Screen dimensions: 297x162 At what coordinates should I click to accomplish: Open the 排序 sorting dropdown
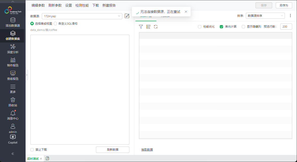pyautogui.click(x=265, y=15)
